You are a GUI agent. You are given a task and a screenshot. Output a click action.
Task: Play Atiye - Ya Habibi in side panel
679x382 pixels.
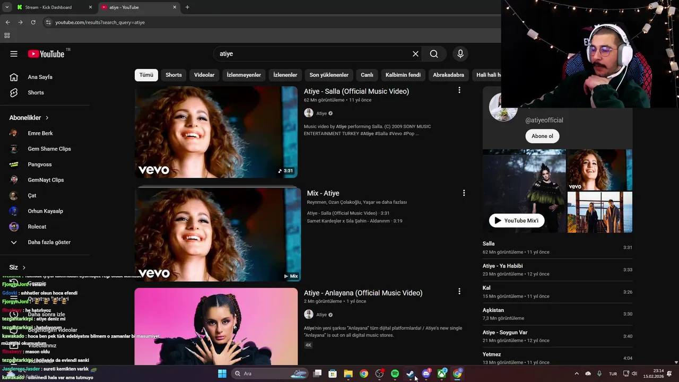coord(558,270)
